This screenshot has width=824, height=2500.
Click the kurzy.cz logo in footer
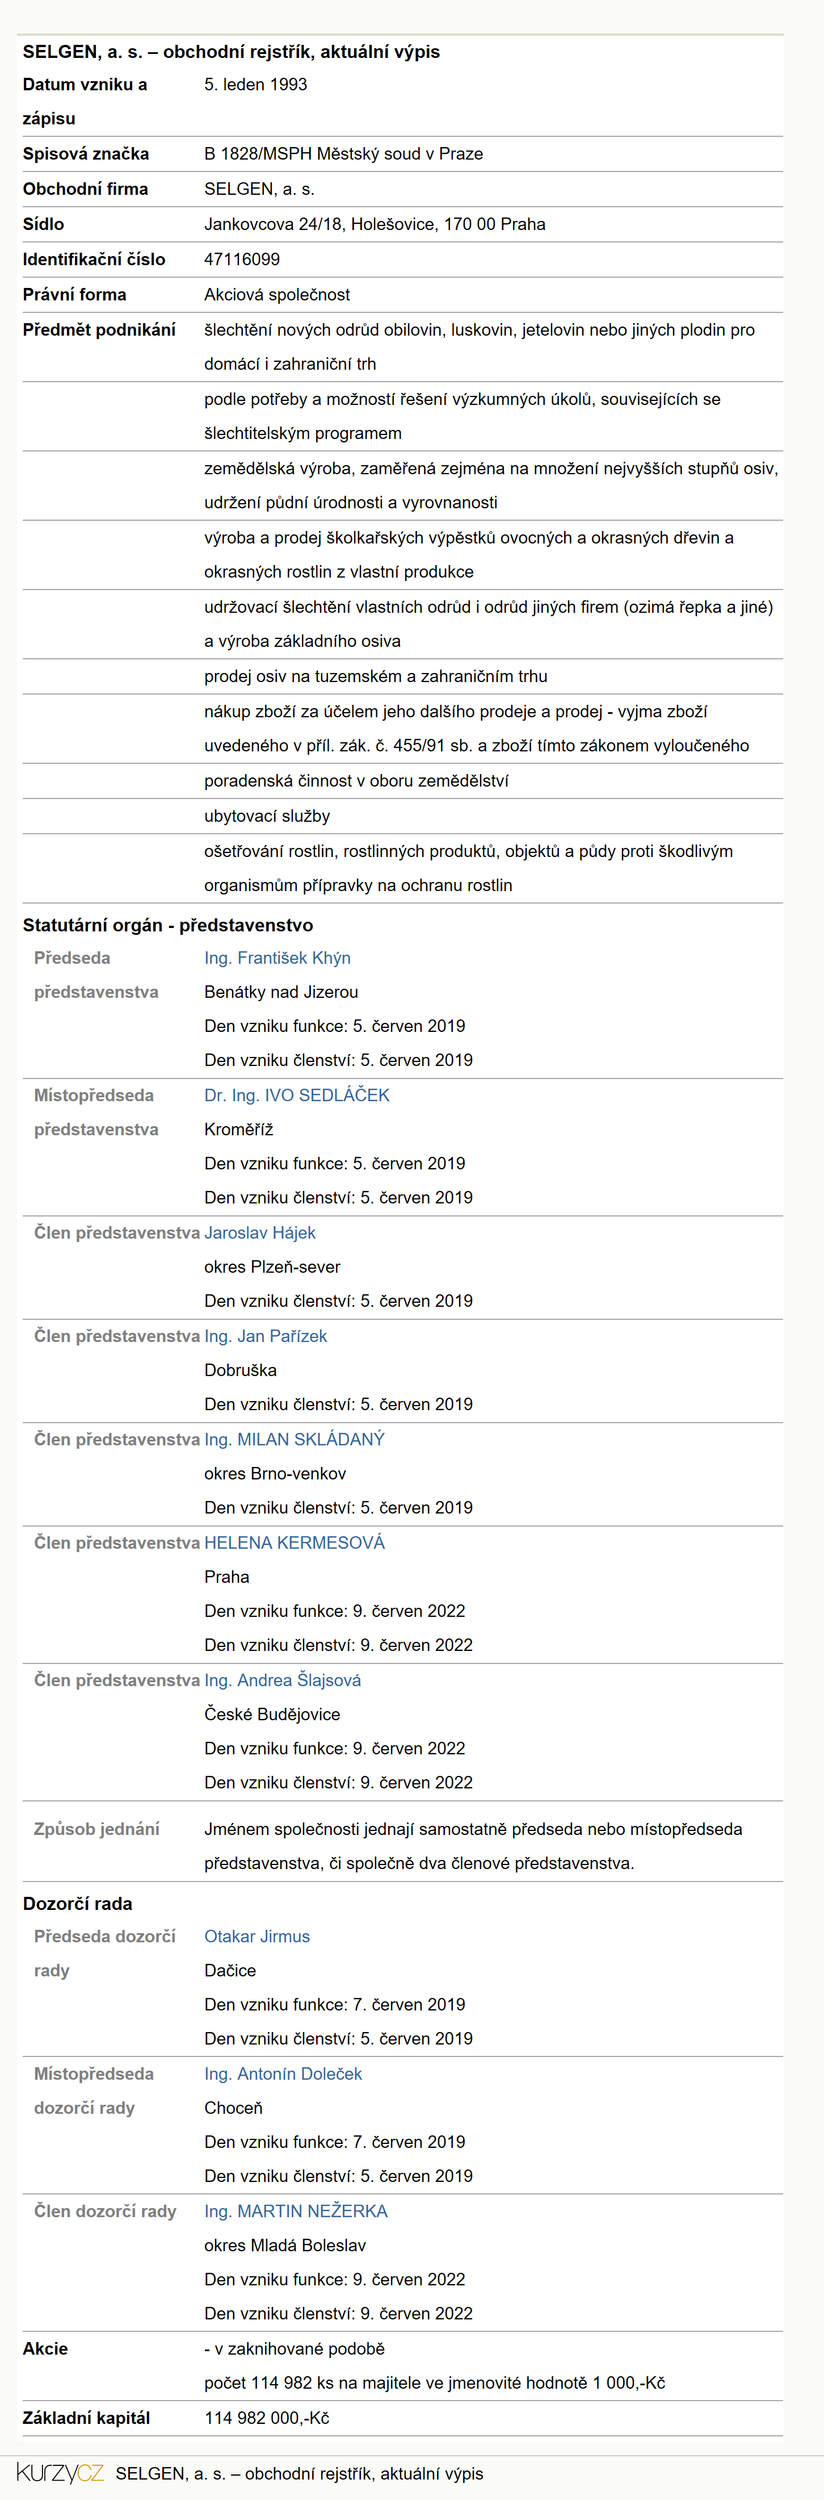[60, 2472]
